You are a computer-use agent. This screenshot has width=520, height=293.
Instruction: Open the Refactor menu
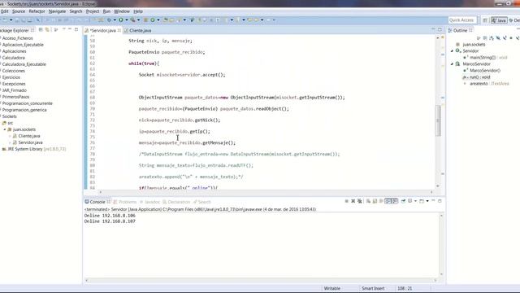coord(37,11)
